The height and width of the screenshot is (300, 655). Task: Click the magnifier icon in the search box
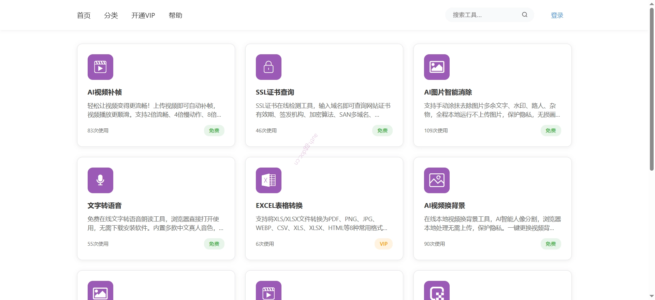[x=525, y=15]
